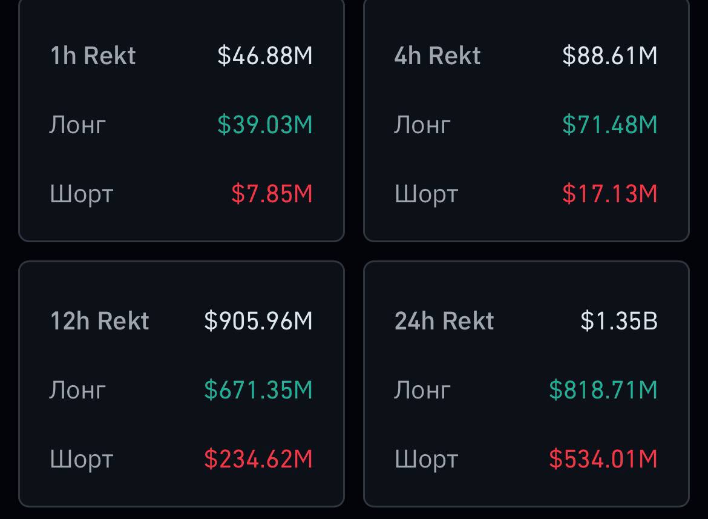Viewport: 708px width, 519px height.
Task: Click the 1h short value $7.85M
Action: [x=272, y=194]
